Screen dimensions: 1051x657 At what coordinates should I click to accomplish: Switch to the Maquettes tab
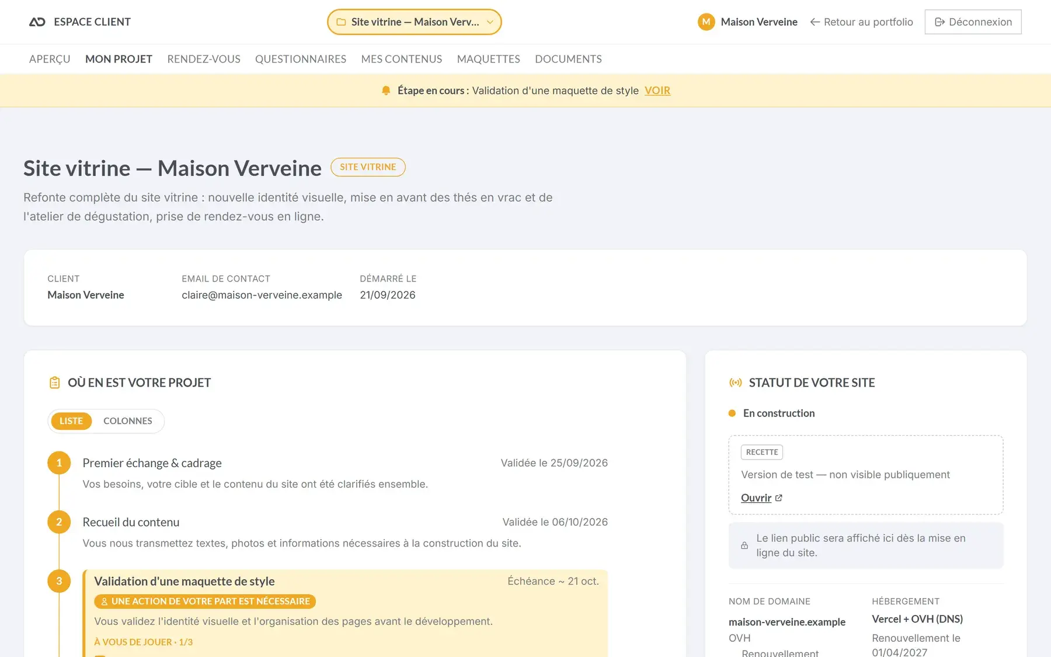click(489, 59)
